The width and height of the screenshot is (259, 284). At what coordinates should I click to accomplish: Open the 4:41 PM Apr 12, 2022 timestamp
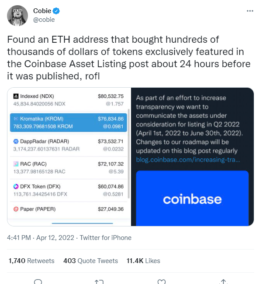(41, 238)
